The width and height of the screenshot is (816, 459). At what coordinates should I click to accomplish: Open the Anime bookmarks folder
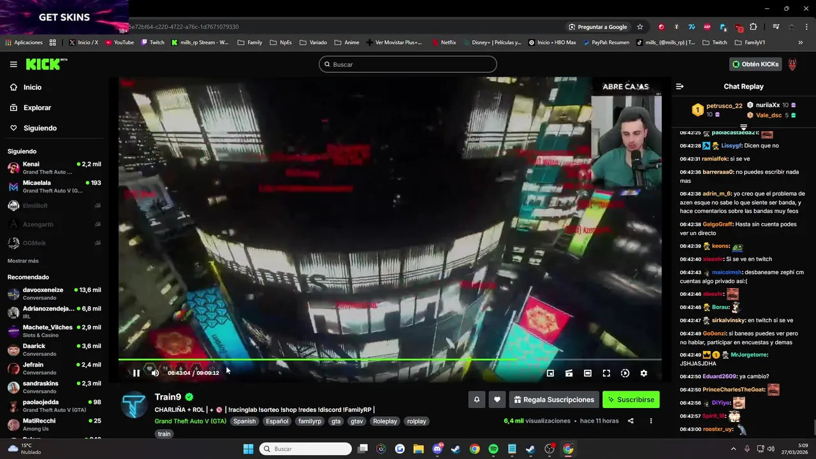tap(347, 43)
